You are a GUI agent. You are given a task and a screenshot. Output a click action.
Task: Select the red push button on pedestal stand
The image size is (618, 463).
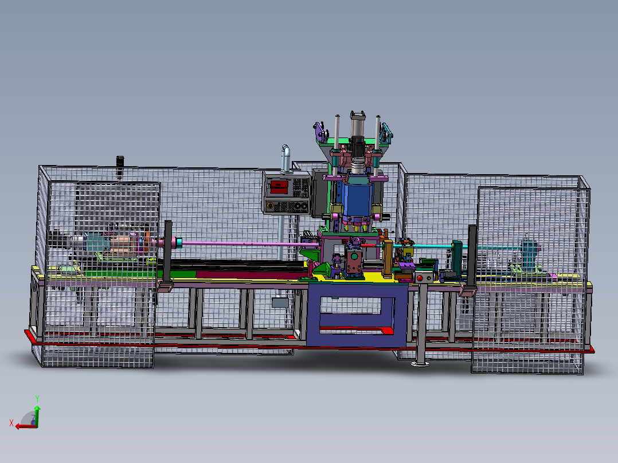tap(420, 278)
